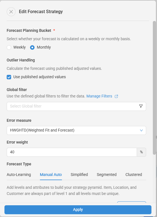Open the Manage Filters link
Image resolution: width=157 pixels, height=217 pixels.
(x=99, y=96)
